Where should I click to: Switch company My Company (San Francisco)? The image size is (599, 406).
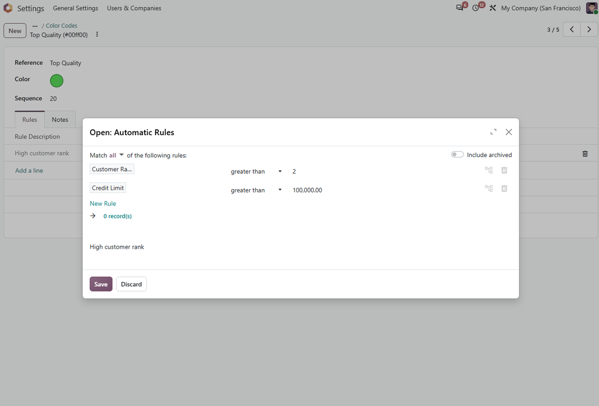[541, 8]
